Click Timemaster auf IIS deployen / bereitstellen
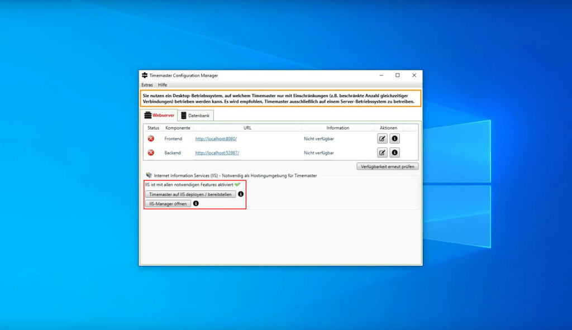Viewport: 572px width, 330px height. coord(190,194)
